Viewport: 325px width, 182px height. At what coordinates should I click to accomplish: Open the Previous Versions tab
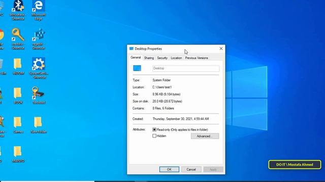click(x=197, y=58)
